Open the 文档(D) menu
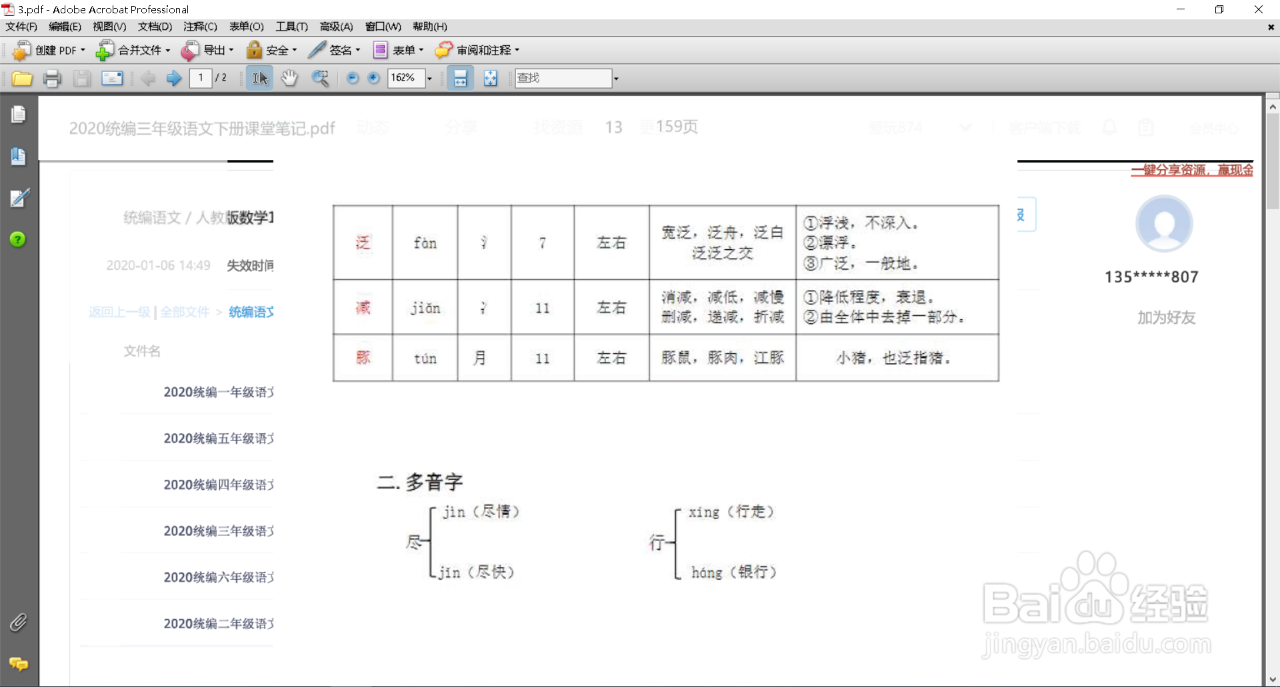The height and width of the screenshot is (687, 1280). [x=153, y=27]
